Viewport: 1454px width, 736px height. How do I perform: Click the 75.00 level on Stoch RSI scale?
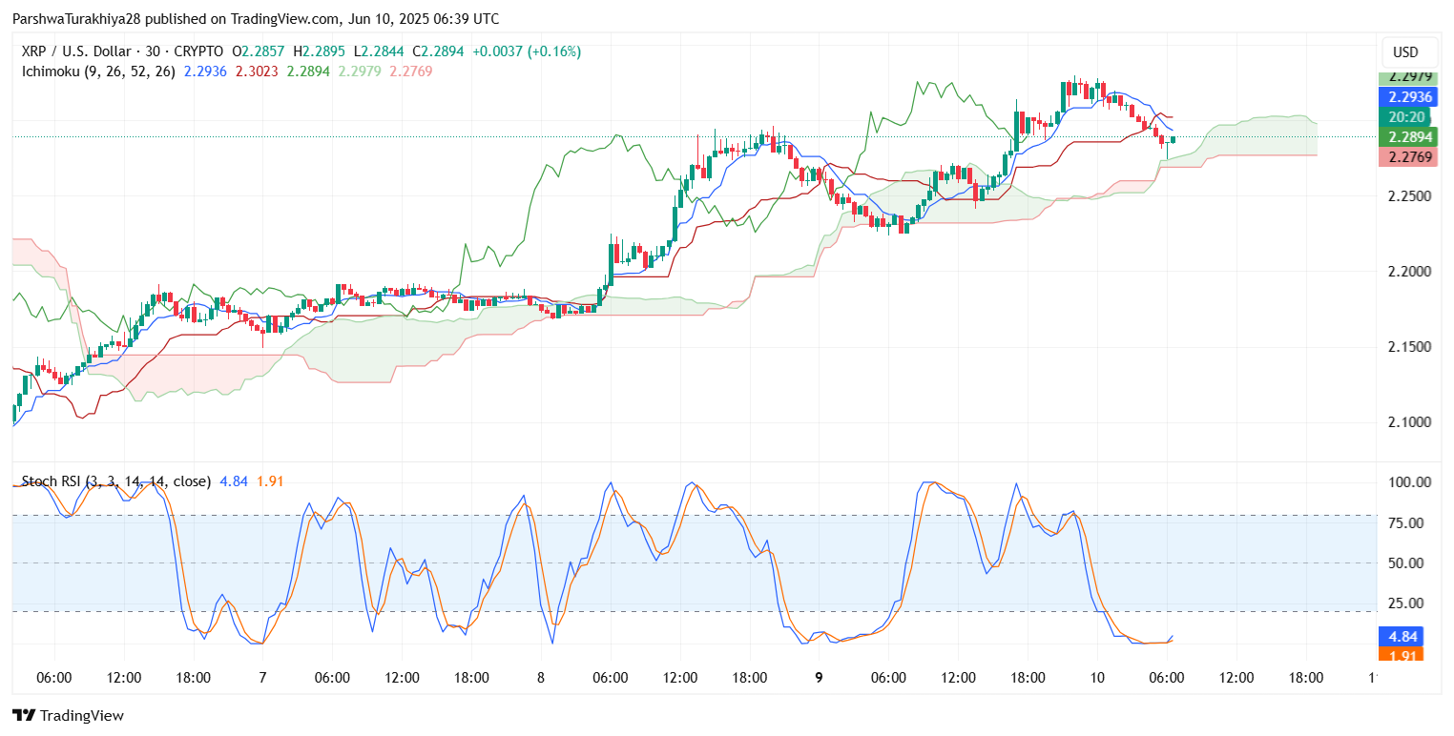pos(1408,523)
